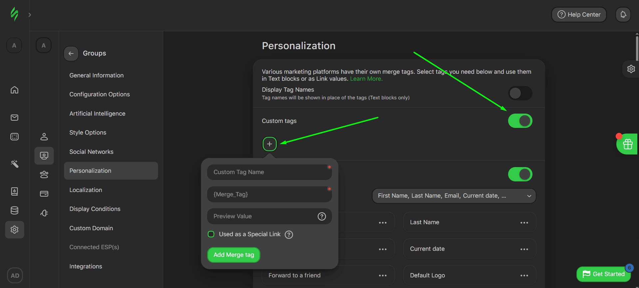This screenshot has width=639, height=288.
Task: Open the Help Center
Action: point(579,15)
